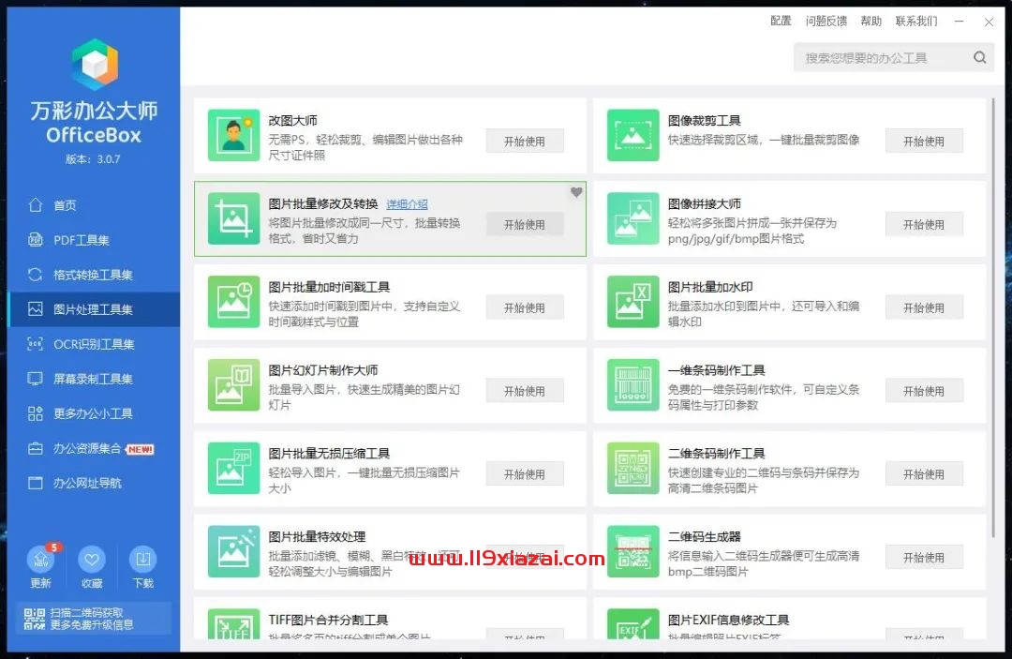Viewport: 1012px width, 659px height.
Task: Open the 图片幻灯片制作大师 icon
Action: click(233, 384)
